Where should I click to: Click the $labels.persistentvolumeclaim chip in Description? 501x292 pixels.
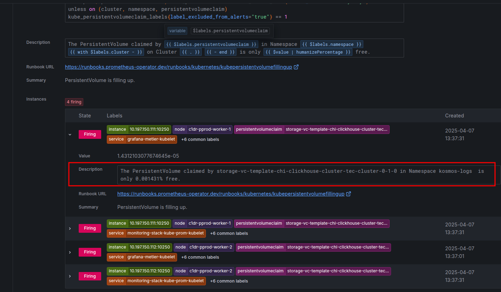pos(211,44)
